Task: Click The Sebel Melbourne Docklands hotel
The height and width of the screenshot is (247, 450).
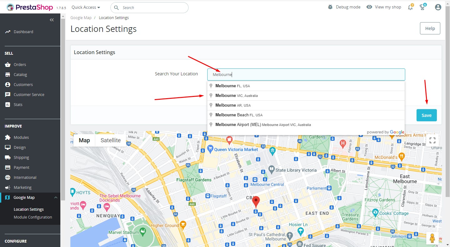Action: [120, 198]
